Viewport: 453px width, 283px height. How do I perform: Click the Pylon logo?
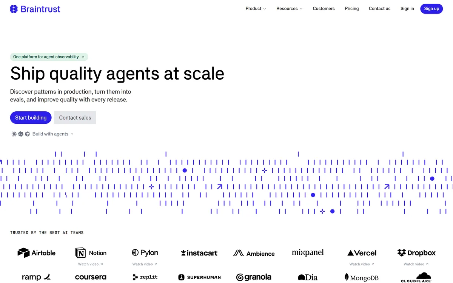pyautogui.click(x=145, y=253)
